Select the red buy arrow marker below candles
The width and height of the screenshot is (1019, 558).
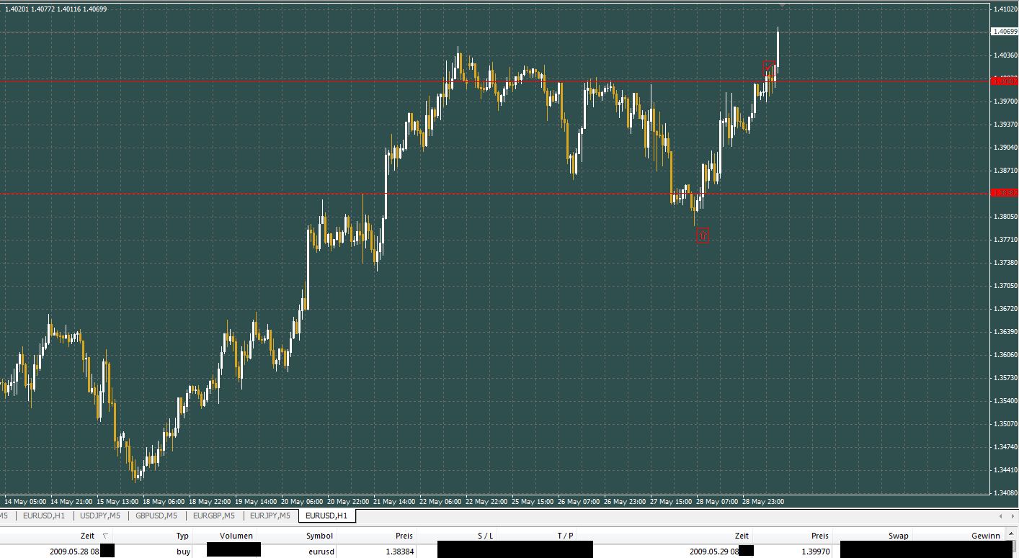pos(703,235)
